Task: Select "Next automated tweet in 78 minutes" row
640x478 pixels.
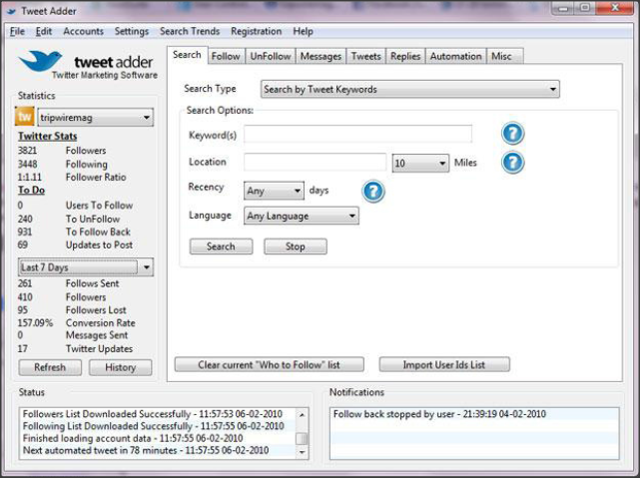Action: point(158,451)
